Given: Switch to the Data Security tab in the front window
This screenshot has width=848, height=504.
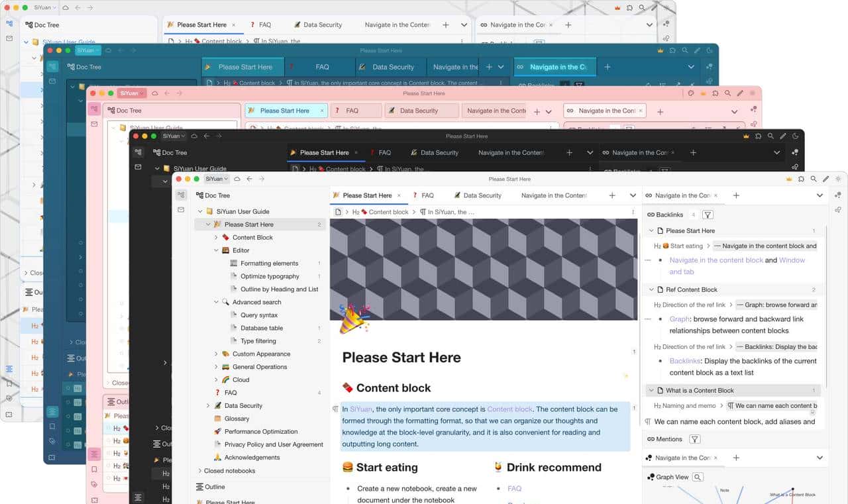Looking at the screenshot, I should (477, 195).
